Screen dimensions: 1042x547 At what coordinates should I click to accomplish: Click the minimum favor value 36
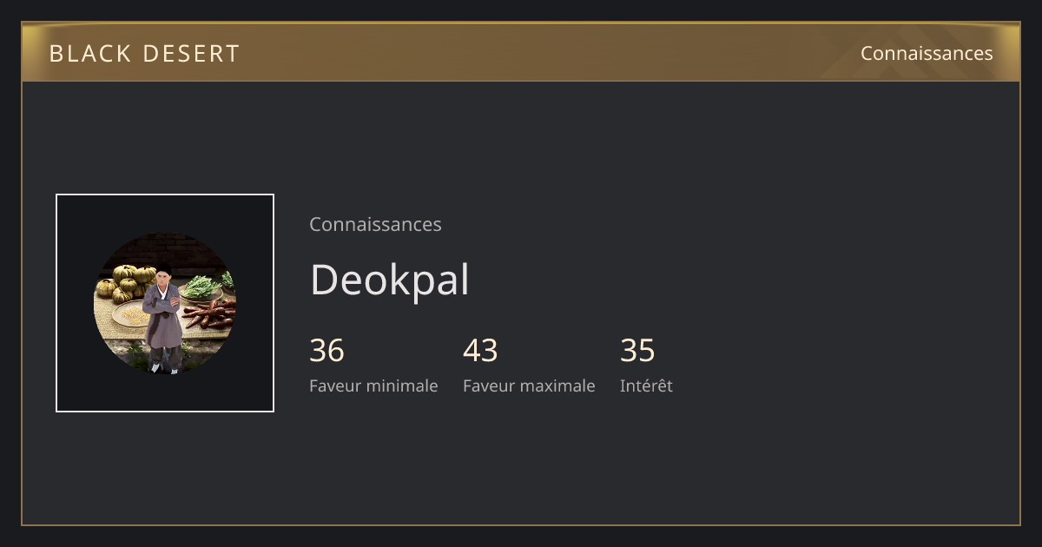coord(327,350)
